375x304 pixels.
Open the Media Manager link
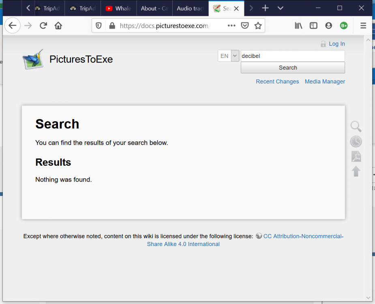coord(325,81)
